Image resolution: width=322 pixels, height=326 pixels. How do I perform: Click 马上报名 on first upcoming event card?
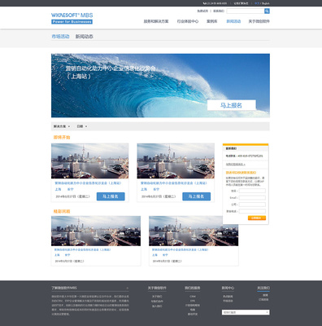(111, 196)
